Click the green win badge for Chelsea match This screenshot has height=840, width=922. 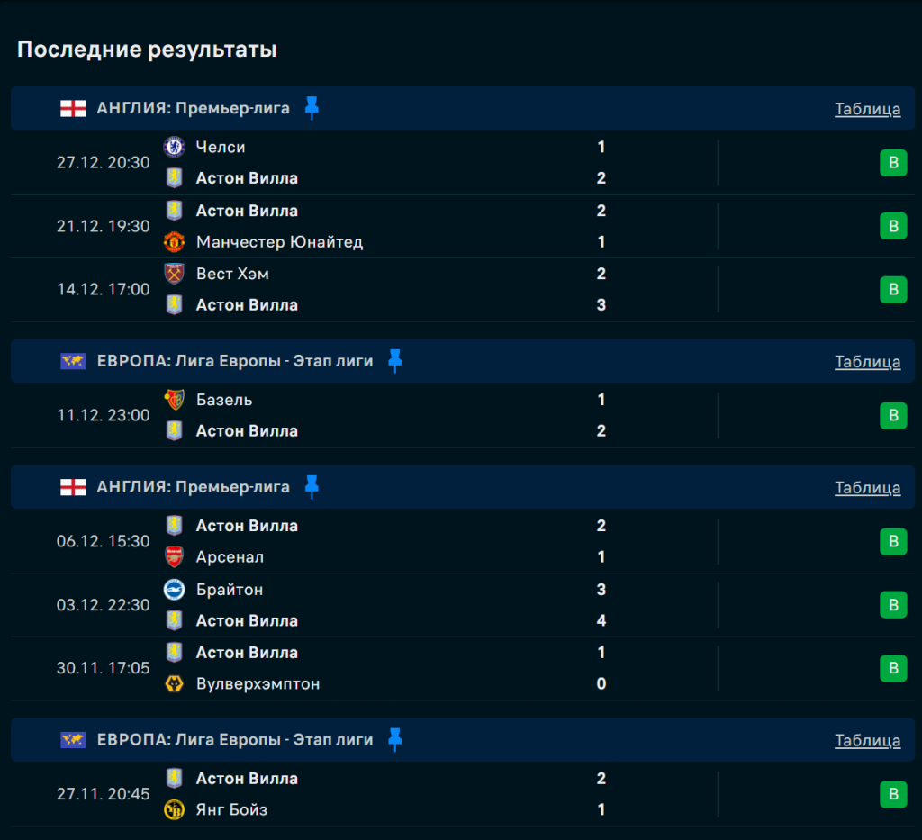click(892, 163)
